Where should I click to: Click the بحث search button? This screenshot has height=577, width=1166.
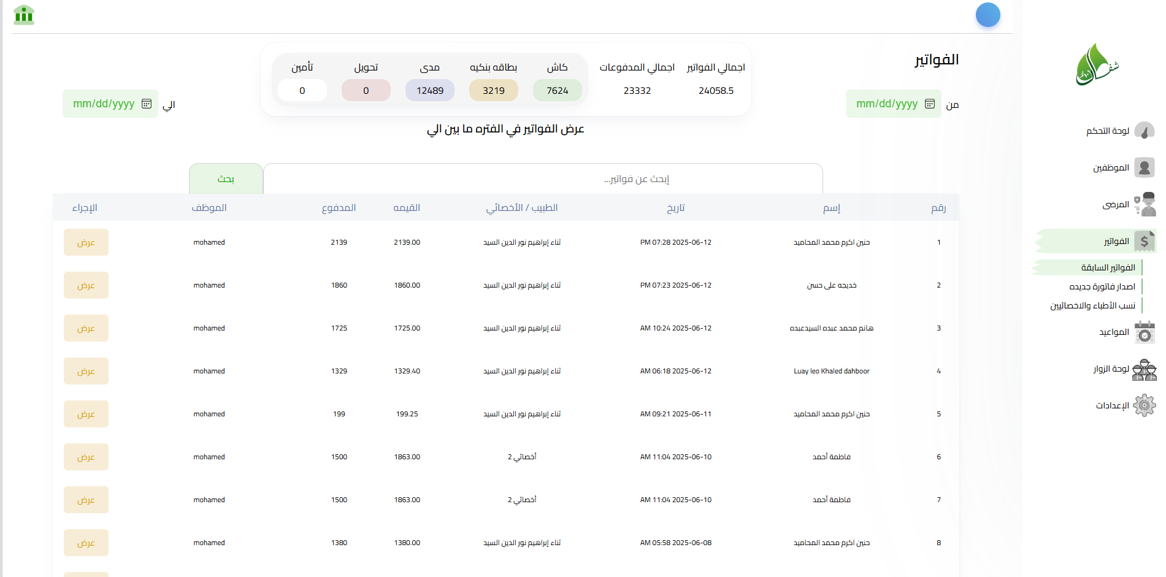click(x=226, y=178)
